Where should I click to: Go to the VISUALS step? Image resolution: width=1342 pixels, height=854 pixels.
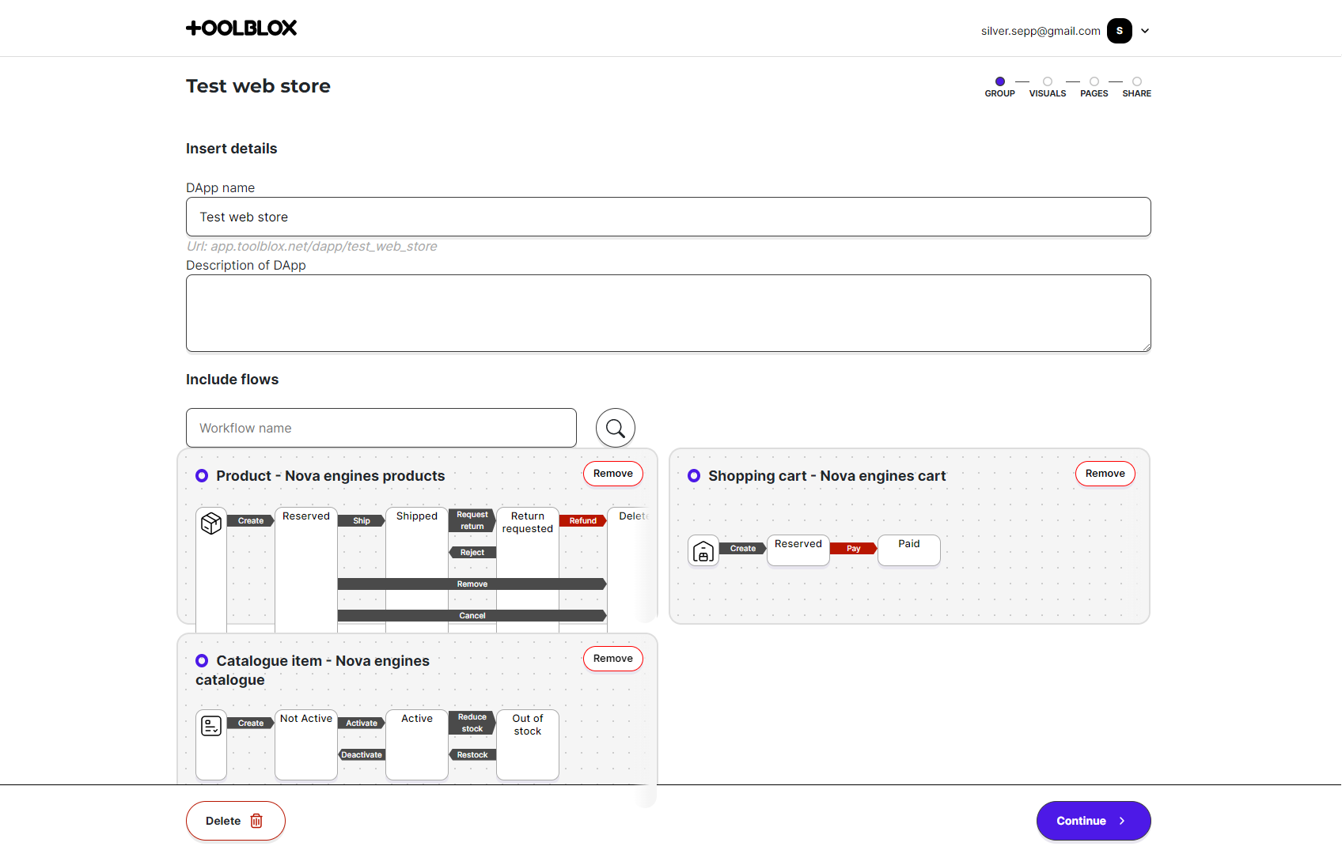[1048, 86]
